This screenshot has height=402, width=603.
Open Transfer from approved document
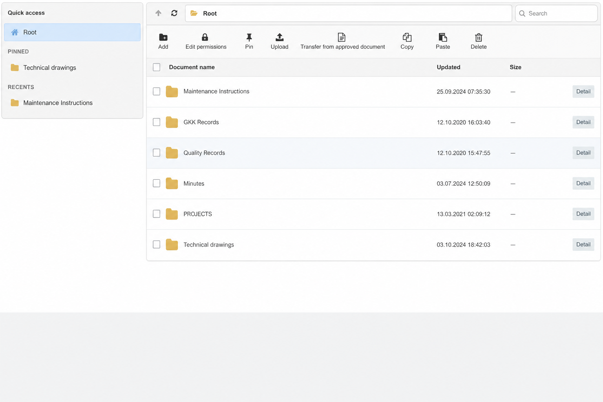tap(342, 42)
